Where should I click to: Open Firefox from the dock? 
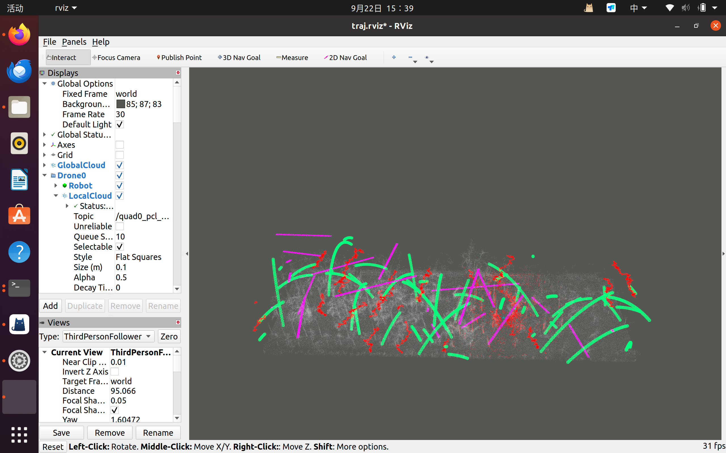(x=19, y=35)
